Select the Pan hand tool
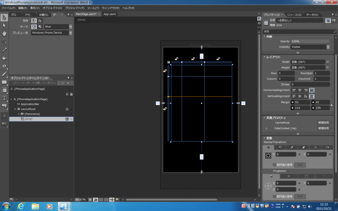338x211 pixels. 4,34
